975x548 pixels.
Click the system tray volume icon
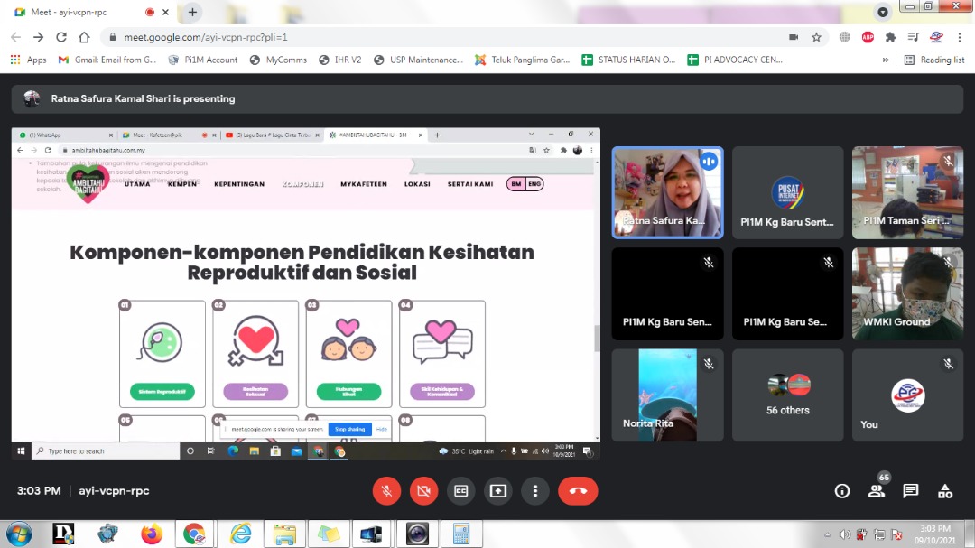(844, 535)
